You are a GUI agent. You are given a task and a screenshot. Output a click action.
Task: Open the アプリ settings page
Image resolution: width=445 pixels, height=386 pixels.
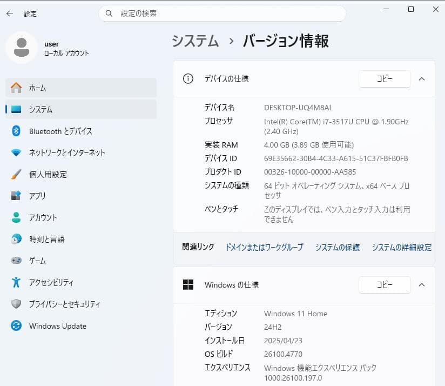(x=43, y=196)
